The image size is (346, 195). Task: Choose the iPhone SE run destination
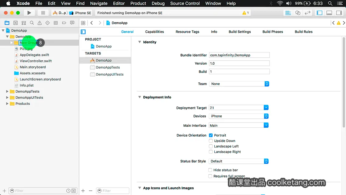coord(80,13)
